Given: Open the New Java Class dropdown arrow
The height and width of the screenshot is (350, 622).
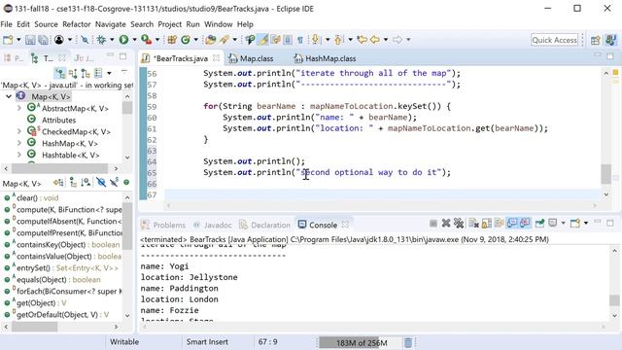Looking at the screenshot, I should (196, 40).
